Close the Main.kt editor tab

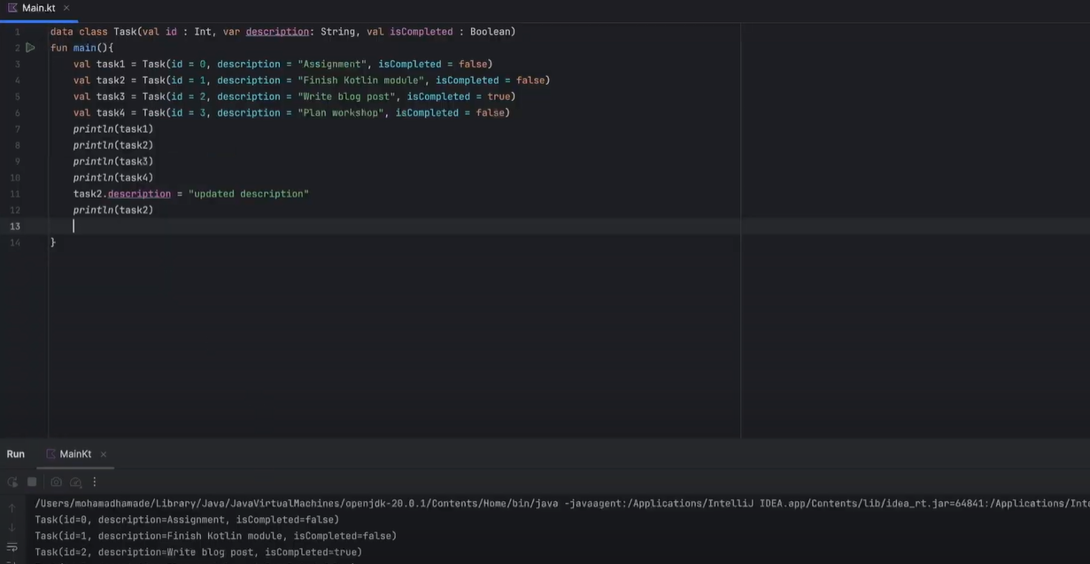pyautogui.click(x=66, y=8)
